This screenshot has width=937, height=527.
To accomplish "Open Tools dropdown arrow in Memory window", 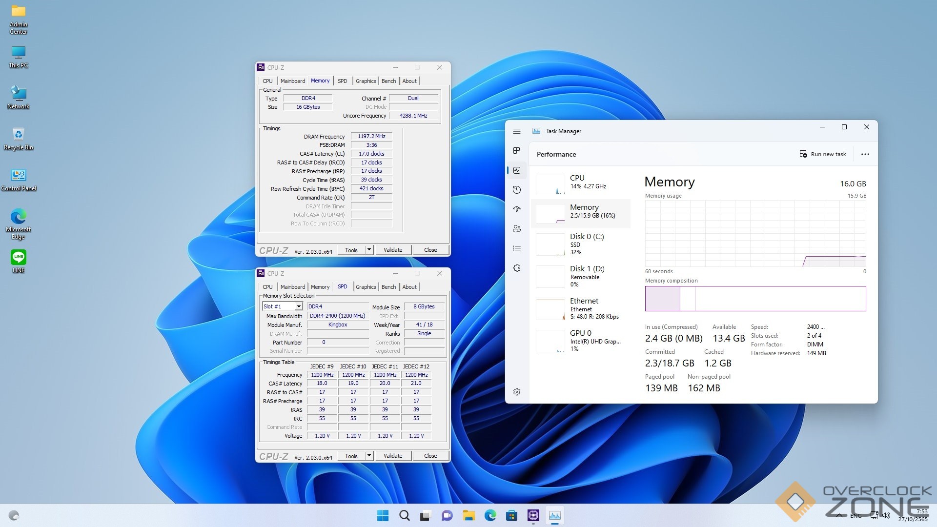I will tap(369, 250).
